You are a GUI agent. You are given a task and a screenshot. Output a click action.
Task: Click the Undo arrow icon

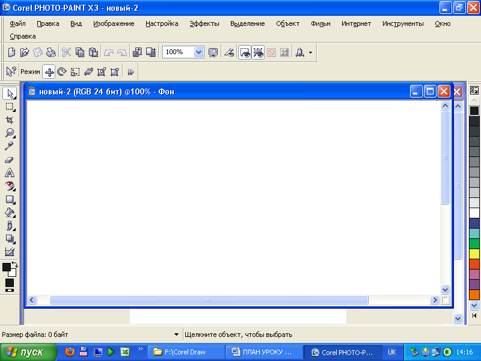point(109,52)
